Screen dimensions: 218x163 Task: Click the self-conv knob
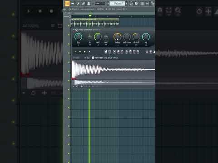pyautogui.click(x=127, y=37)
